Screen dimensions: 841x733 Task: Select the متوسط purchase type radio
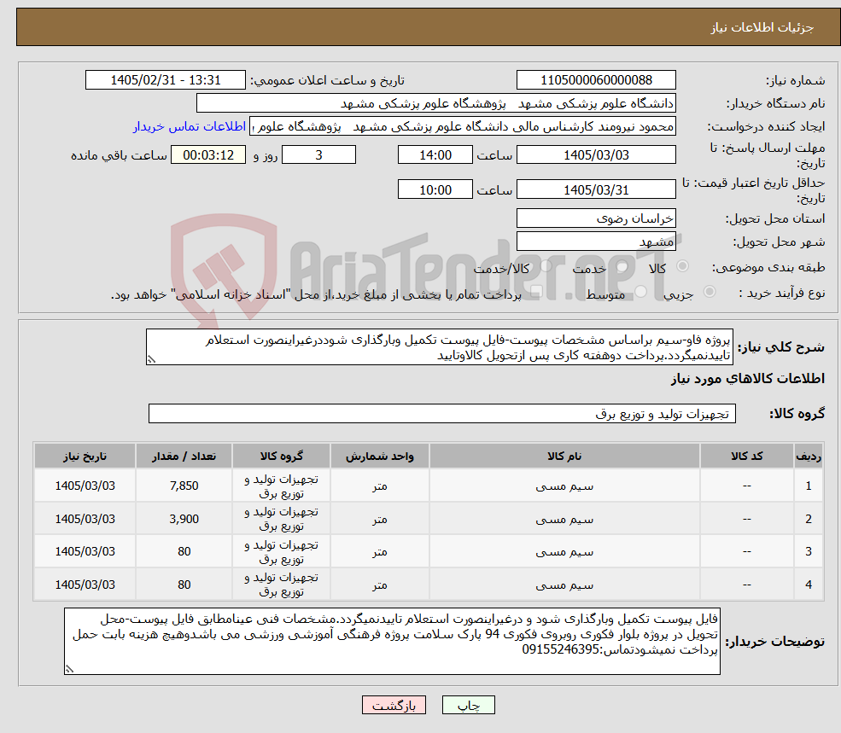[640, 292]
